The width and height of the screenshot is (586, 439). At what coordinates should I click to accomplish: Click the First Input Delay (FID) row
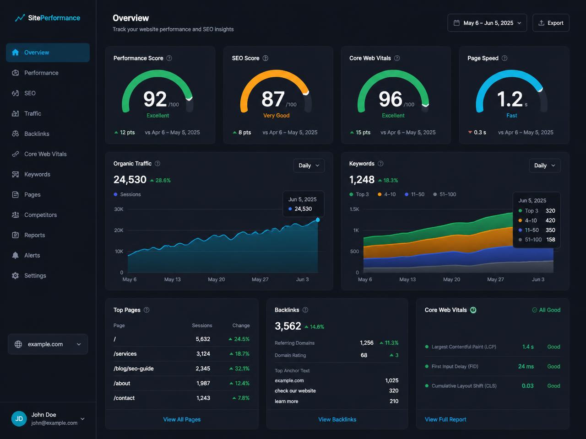pos(493,366)
